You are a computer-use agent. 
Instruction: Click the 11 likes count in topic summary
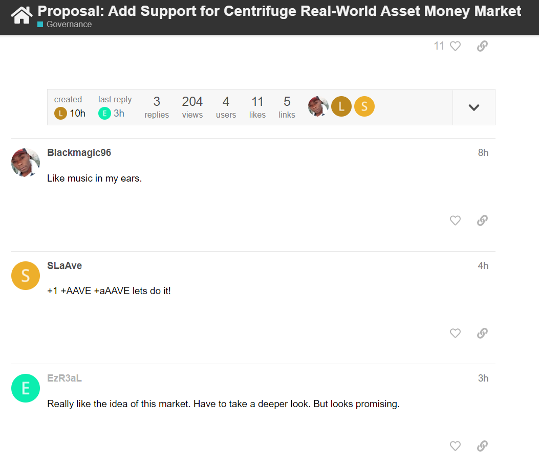[257, 106]
